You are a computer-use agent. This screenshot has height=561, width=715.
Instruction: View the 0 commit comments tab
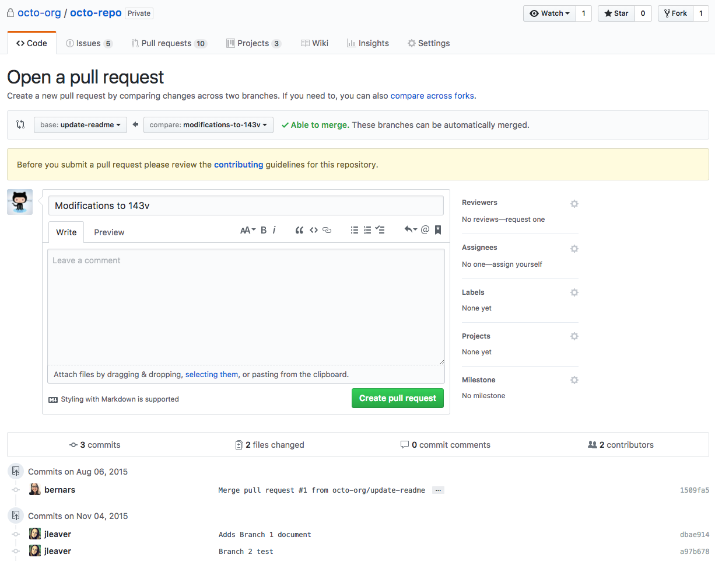(446, 445)
